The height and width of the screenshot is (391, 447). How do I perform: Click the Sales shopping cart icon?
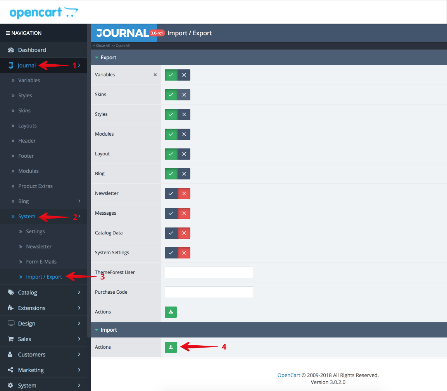click(10, 339)
